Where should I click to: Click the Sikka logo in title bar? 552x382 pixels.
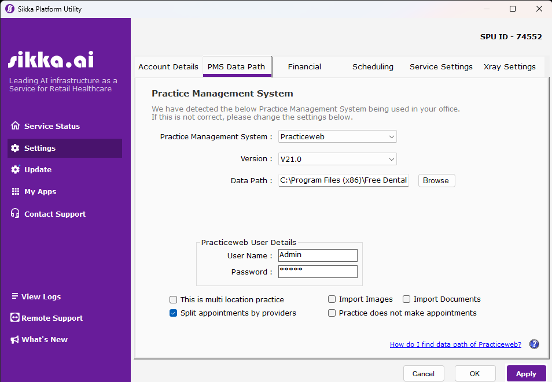tap(10, 9)
